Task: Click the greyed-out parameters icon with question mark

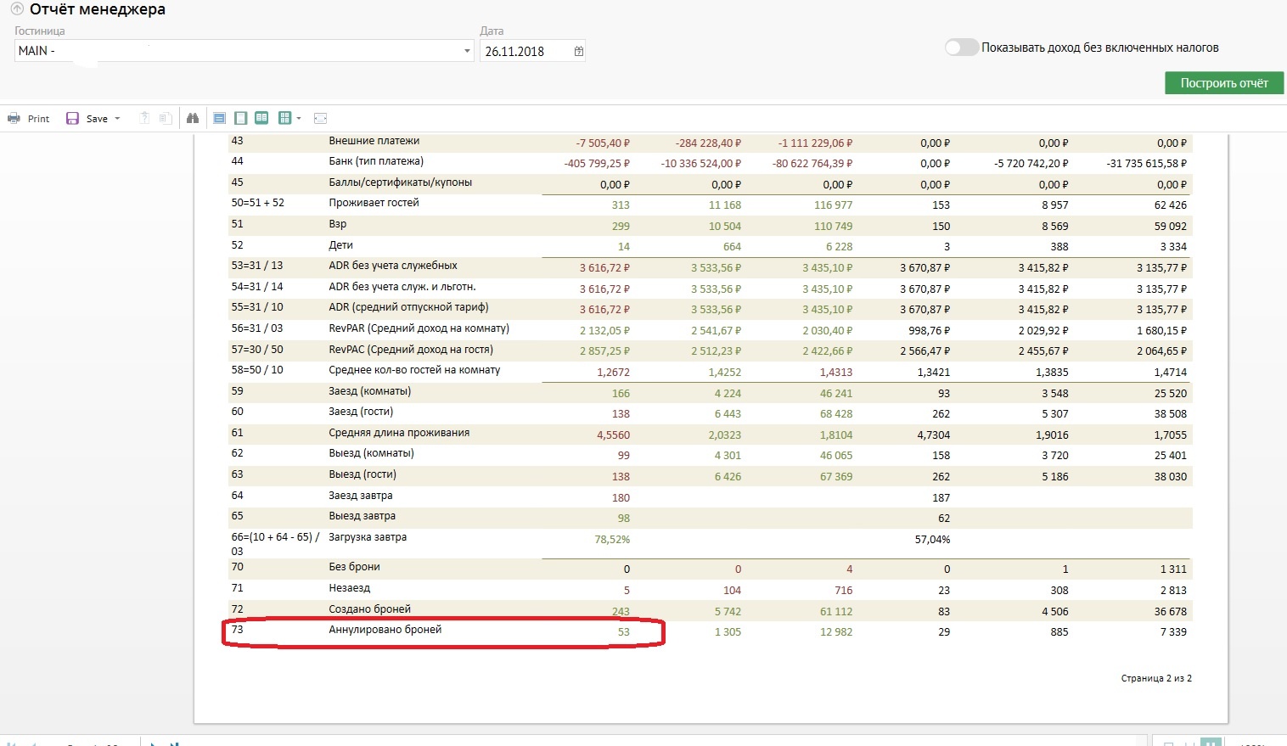Action: [144, 118]
